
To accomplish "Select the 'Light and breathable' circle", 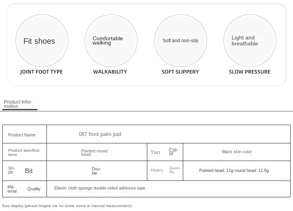I will tap(250, 41).
